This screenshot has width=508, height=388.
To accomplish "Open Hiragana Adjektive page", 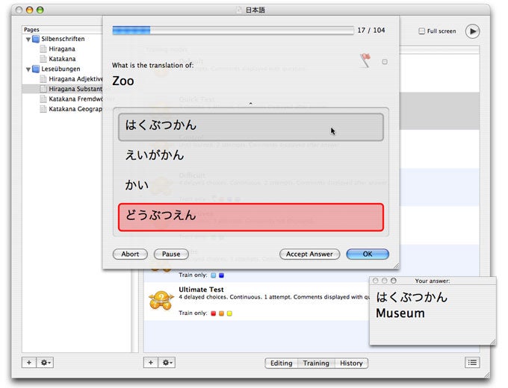I will pos(75,79).
